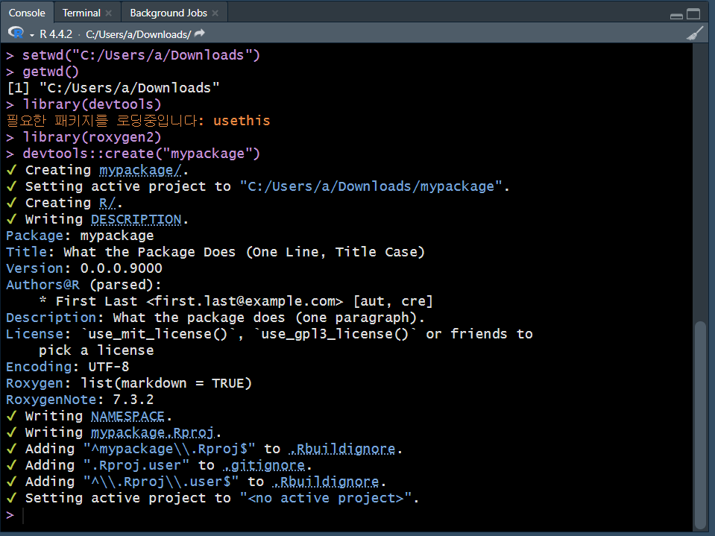The image size is (715, 536).
Task: Click the setwd("C:/Users/a/Downloads") command
Action: point(141,55)
